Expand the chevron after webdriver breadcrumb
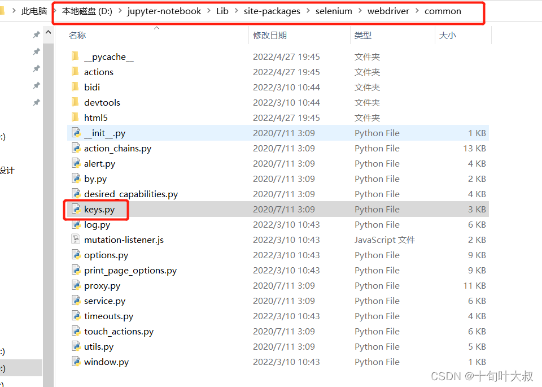This screenshot has width=542, height=387. [417, 11]
